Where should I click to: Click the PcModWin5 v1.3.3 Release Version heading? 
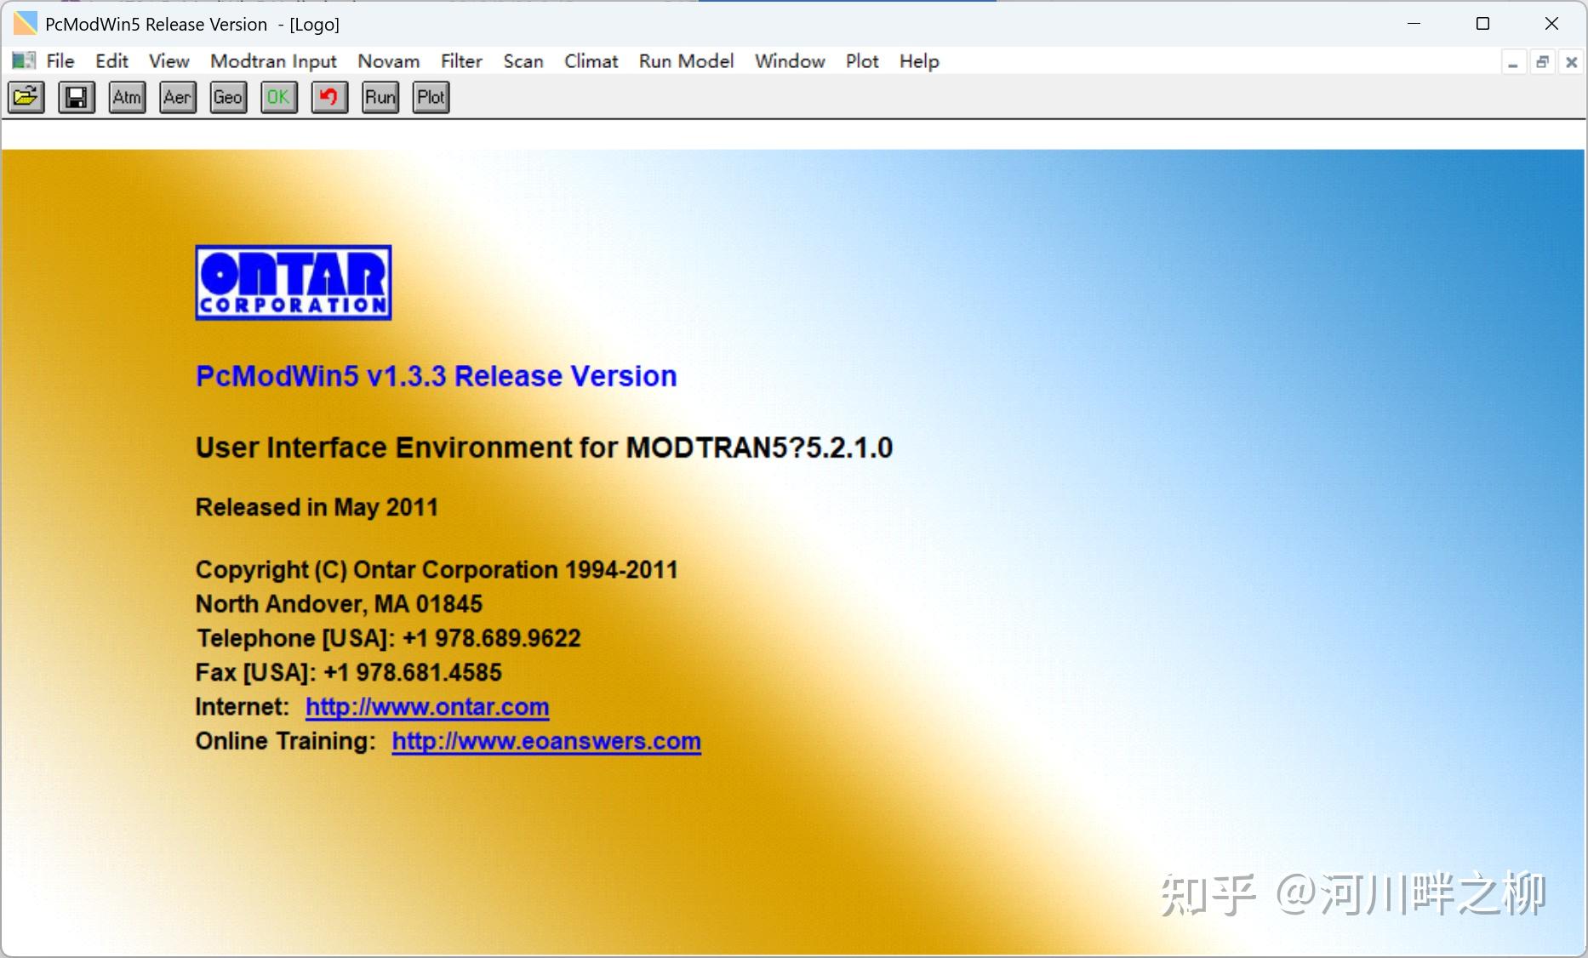point(437,376)
